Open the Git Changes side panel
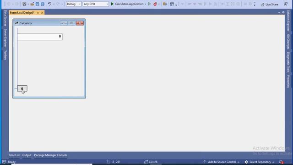293x165 pixels. click(288, 42)
